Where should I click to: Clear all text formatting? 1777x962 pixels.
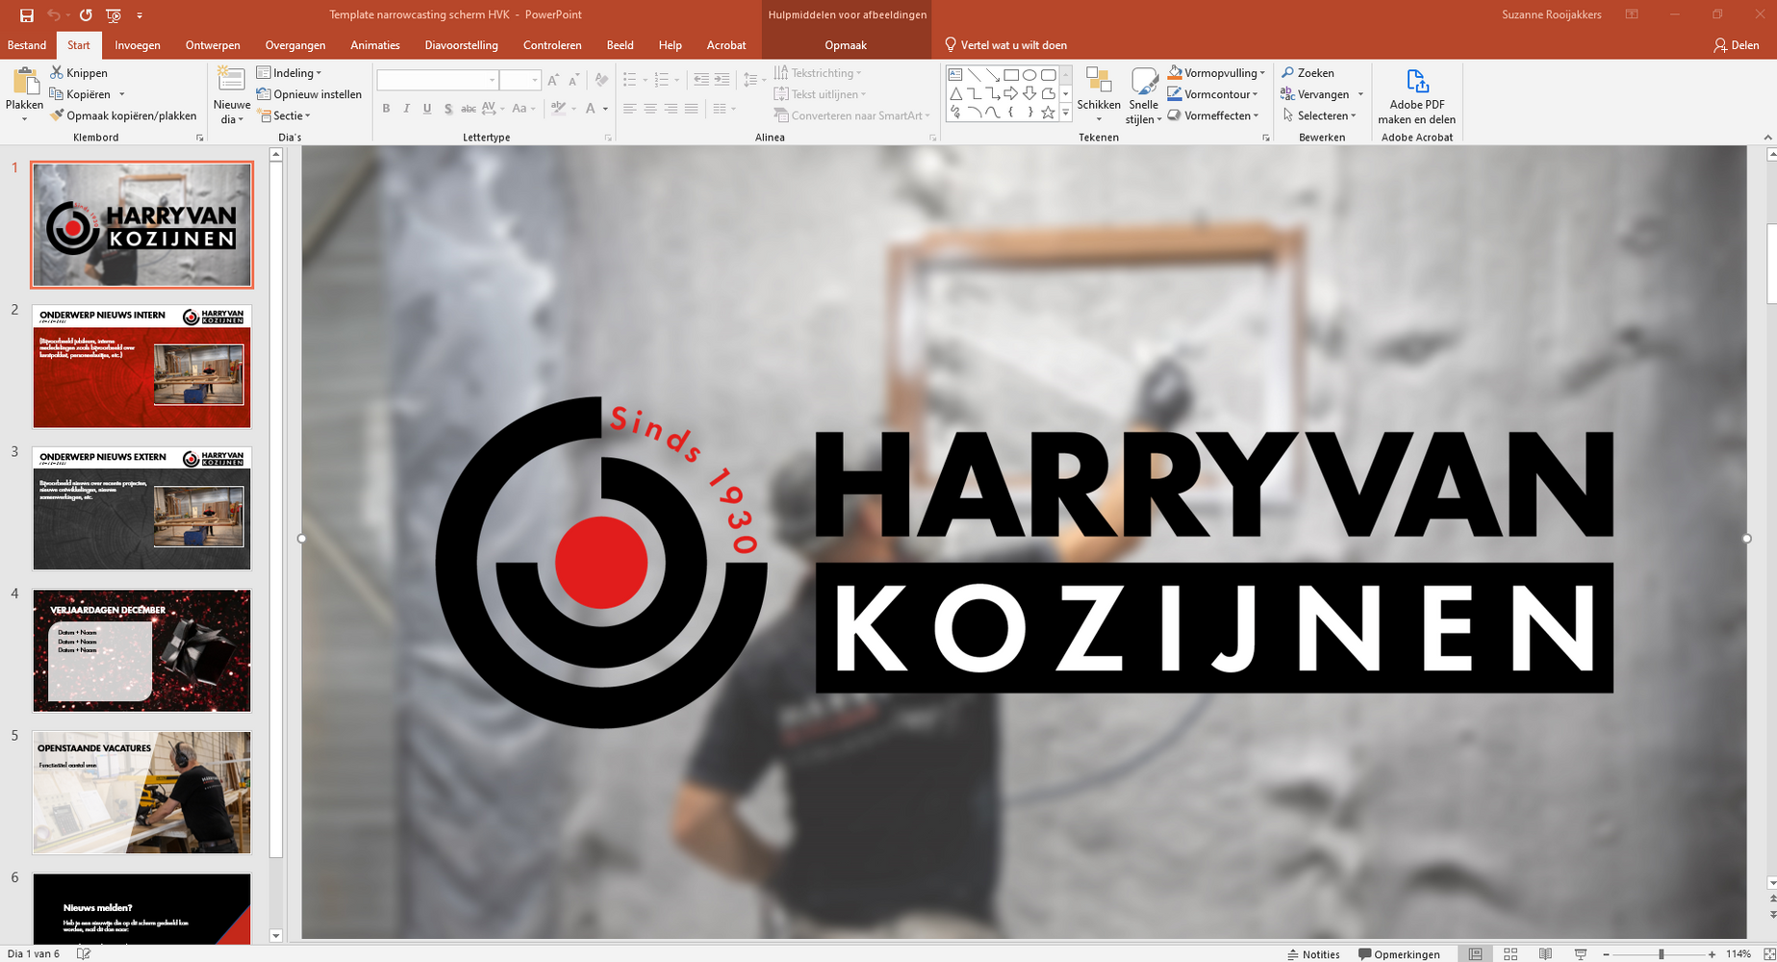pyautogui.click(x=601, y=80)
